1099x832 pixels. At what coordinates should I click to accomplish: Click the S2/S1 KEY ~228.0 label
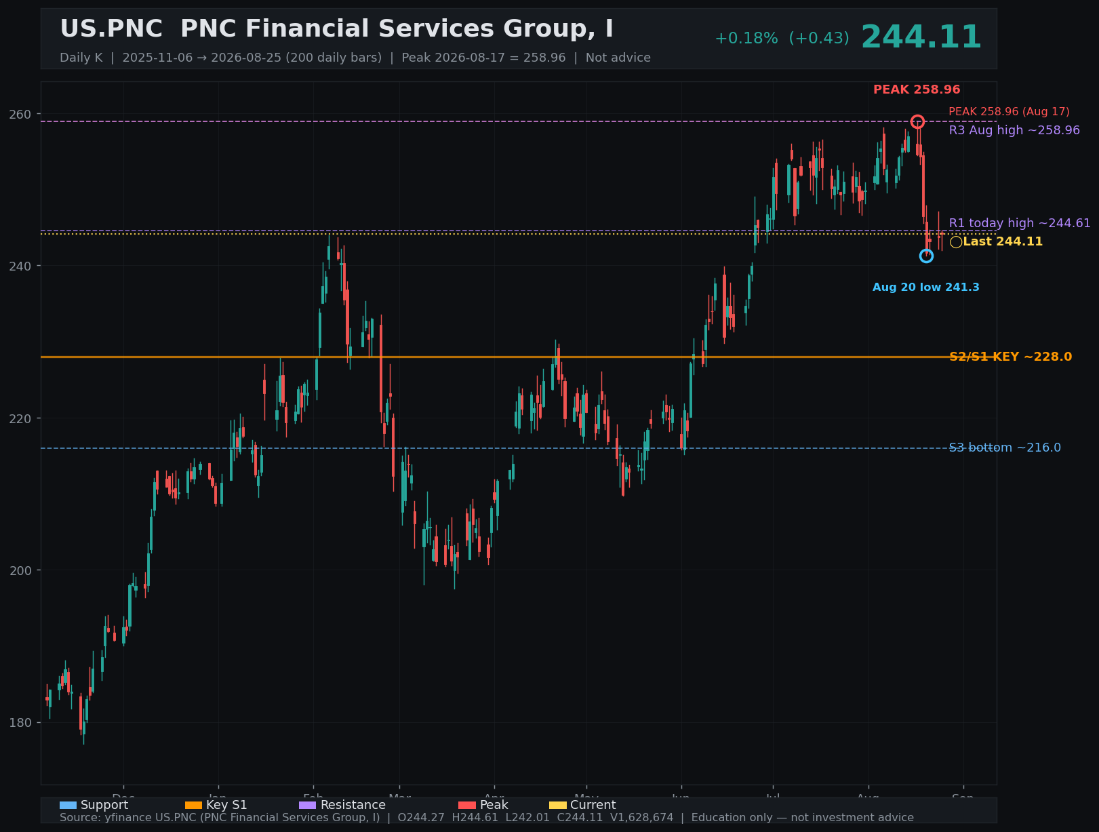[1010, 357]
